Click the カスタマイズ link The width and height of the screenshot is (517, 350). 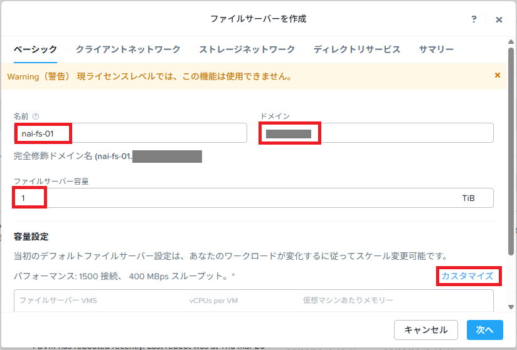point(467,275)
